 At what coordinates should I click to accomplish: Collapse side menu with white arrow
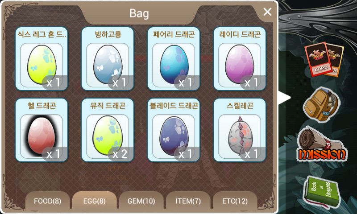pos(285,98)
